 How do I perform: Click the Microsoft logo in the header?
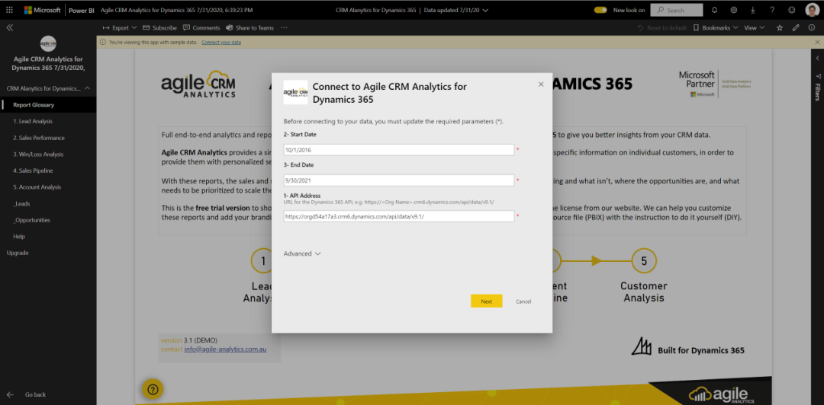click(43, 10)
